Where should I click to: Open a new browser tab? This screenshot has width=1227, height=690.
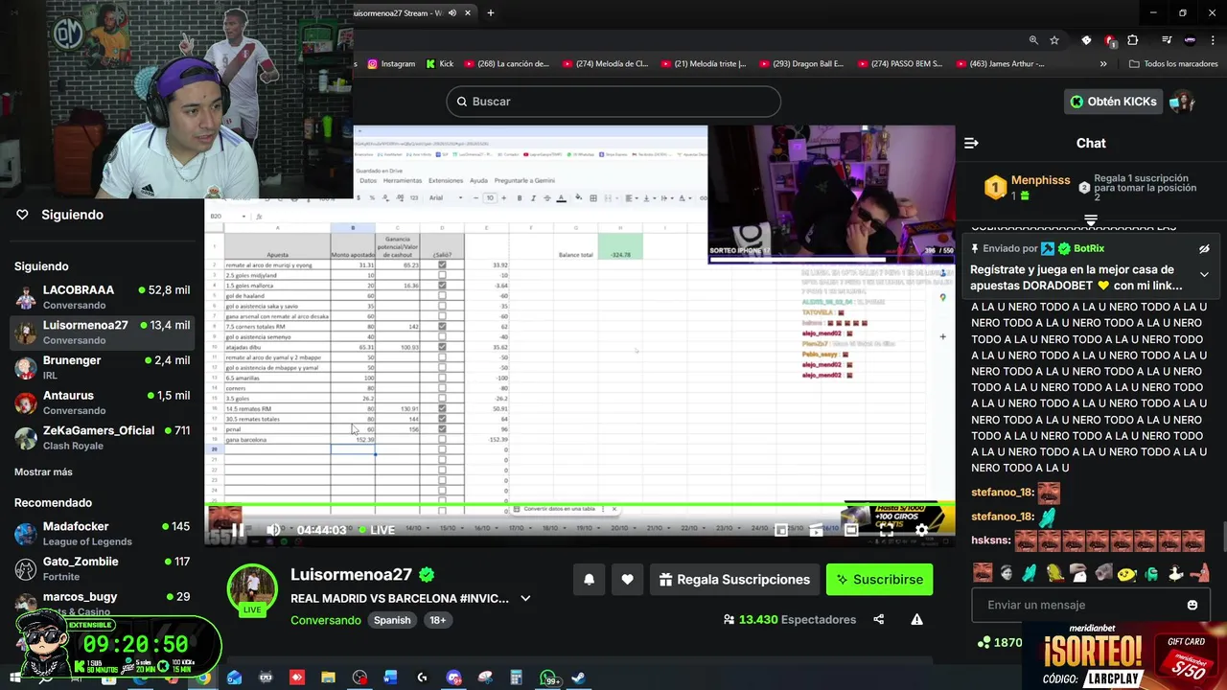click(x=491, y=13)
